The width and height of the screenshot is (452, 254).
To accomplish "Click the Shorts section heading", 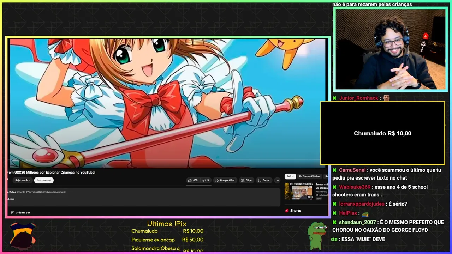I will pos(296,211).
